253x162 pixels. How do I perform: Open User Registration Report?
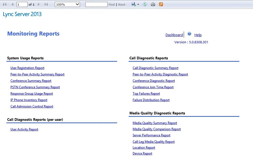28,68
